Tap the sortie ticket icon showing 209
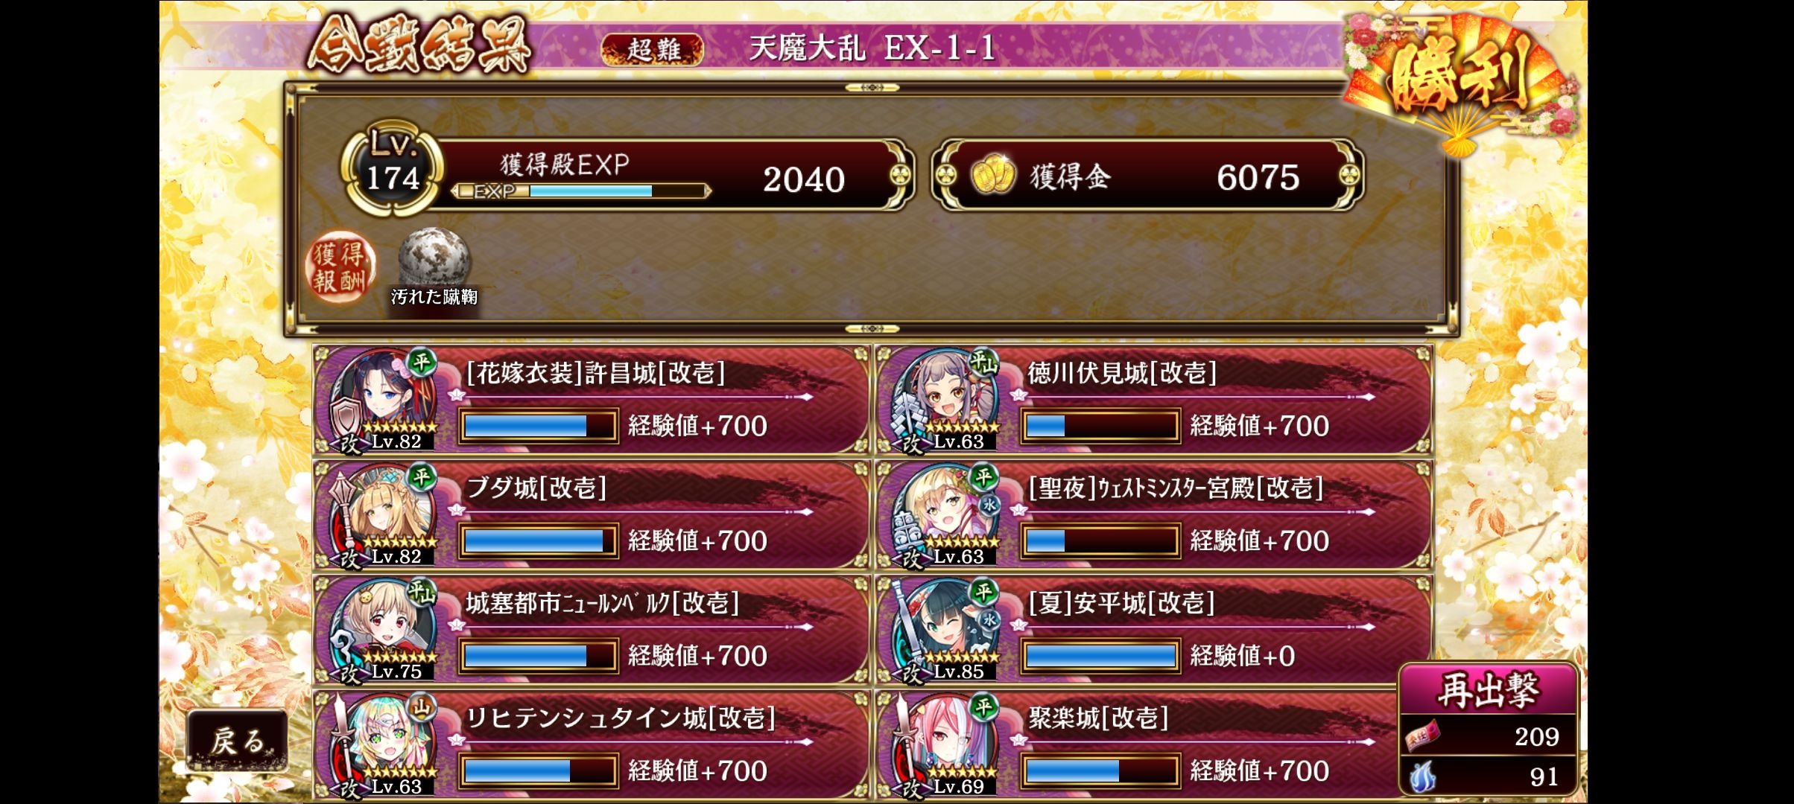This screenshot has height=804, width=1794. 1422,736
